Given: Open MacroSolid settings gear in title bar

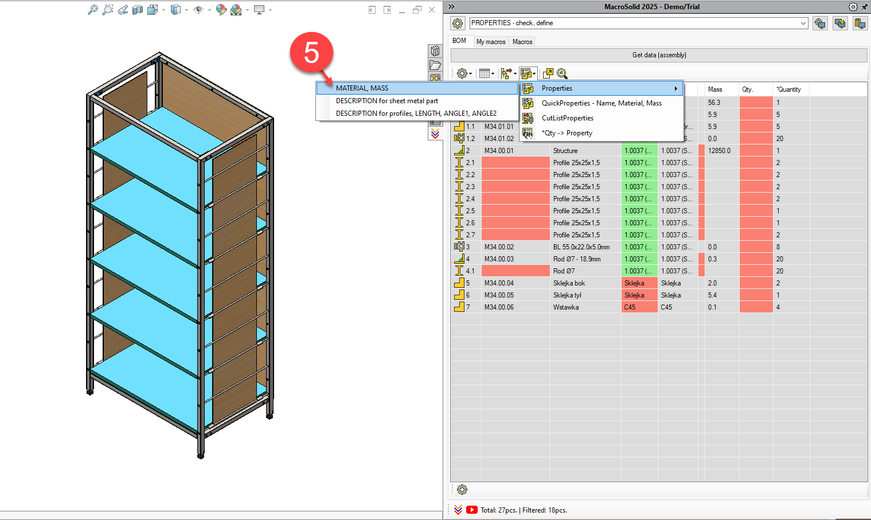Looking at the screenshot, I should [x=853, y=7].
